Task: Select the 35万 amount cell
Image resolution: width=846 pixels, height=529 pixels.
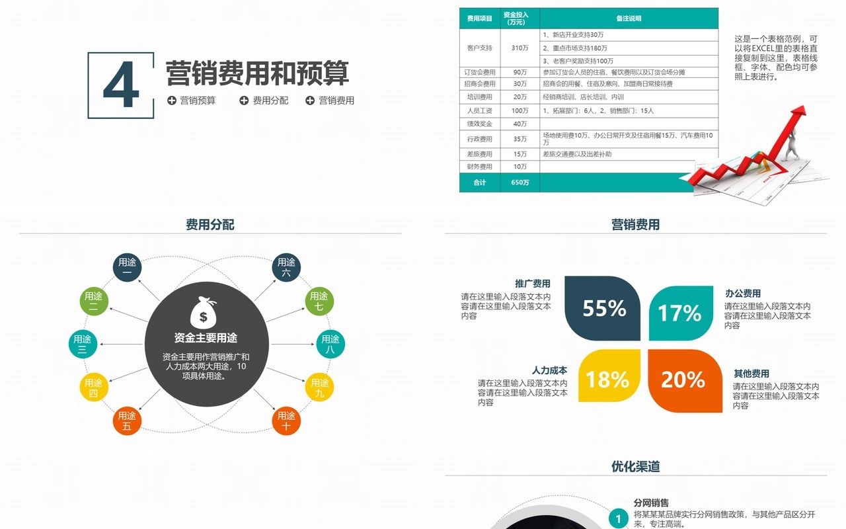Action: (x=519, y=139)
